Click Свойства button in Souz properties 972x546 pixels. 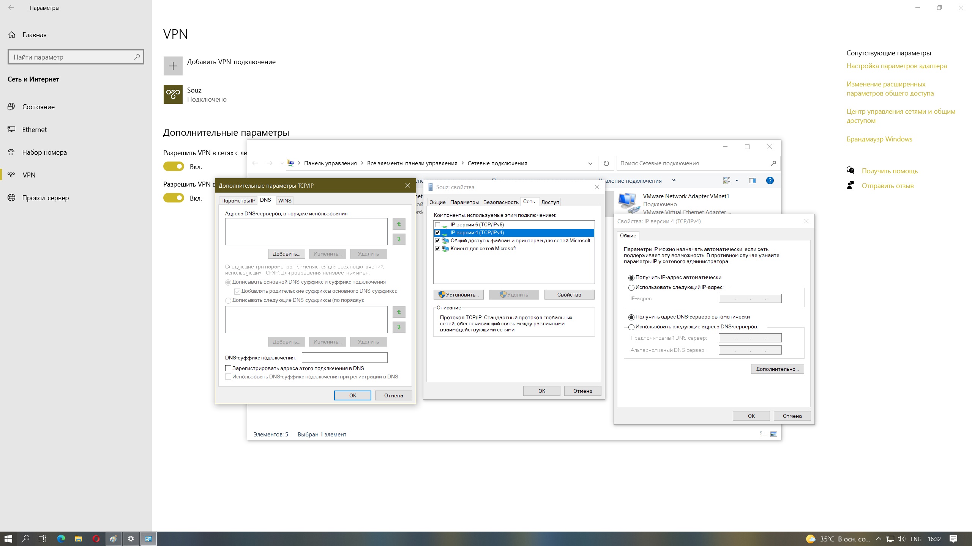click(569, 295)
